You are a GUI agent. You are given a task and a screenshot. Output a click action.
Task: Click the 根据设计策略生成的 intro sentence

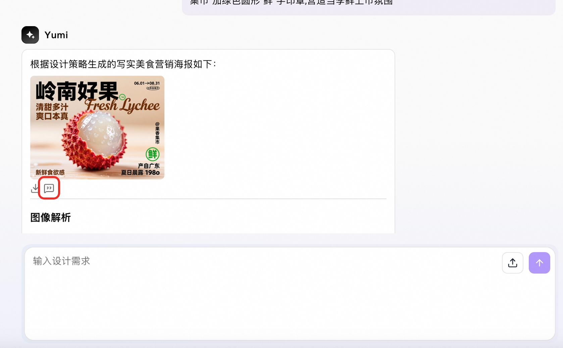[123, 64]
